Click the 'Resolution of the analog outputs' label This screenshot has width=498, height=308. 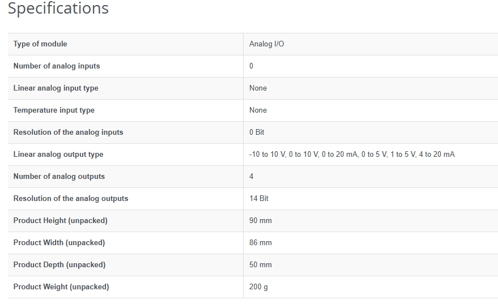(71, 199)
